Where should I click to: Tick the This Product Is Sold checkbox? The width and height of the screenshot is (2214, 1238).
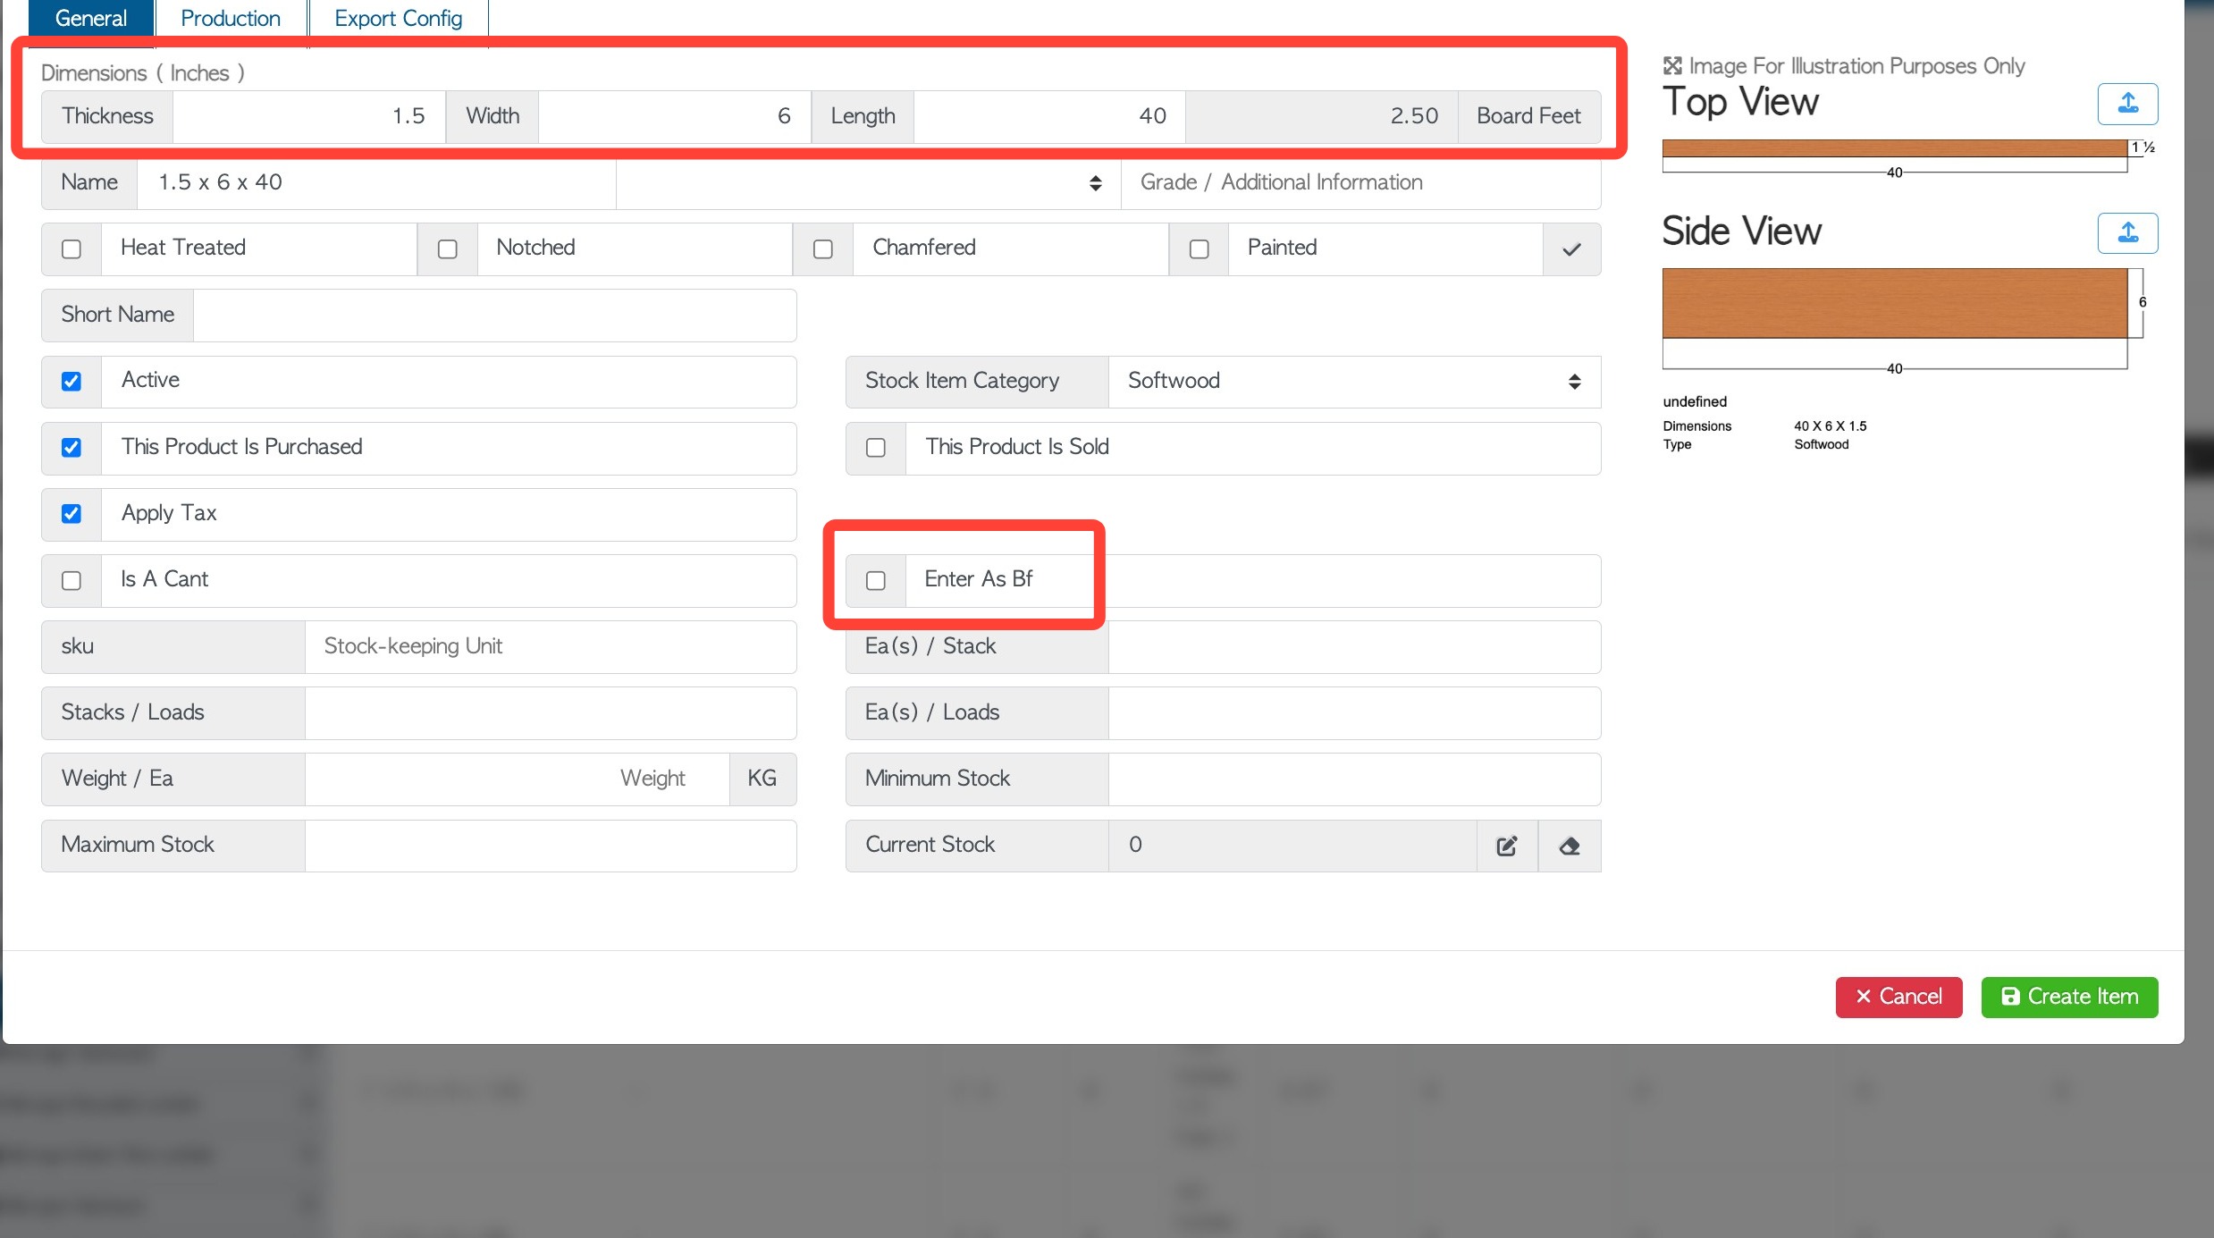click(x=876, y=448)
